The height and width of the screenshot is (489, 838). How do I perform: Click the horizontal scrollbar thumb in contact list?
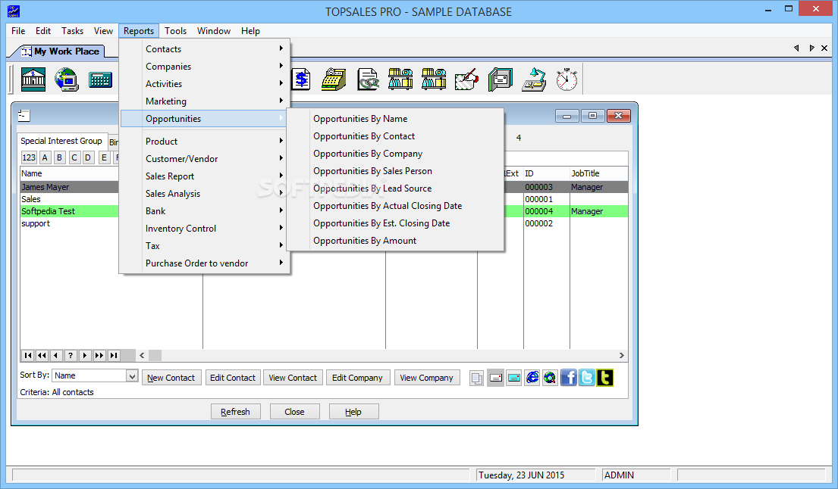(x=155, y=355)
